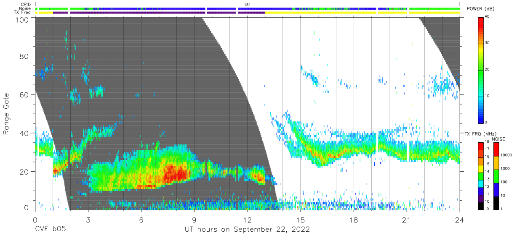Image resolution: width=517 pixels, height=238 pixels.
Task: Click the Range Gate y-axis title
Action: pos(6,114)
